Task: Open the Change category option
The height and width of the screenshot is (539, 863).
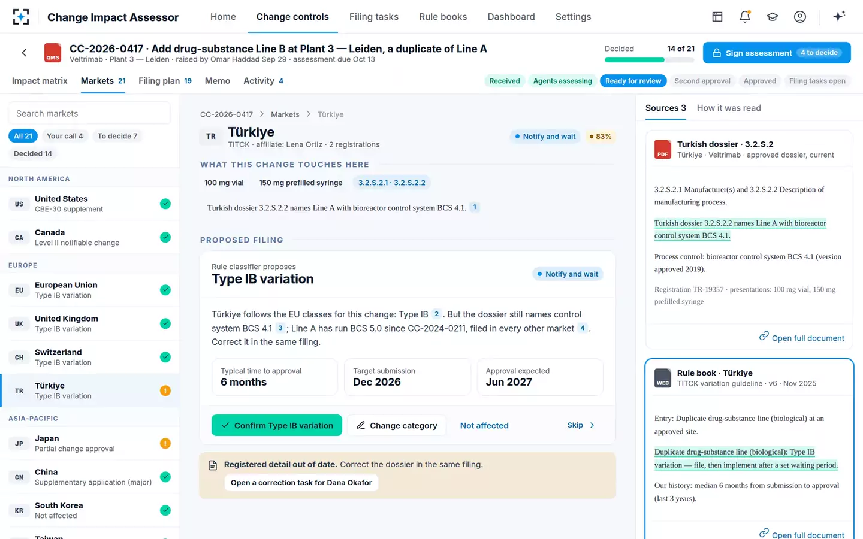Action: tap(397, 425)
